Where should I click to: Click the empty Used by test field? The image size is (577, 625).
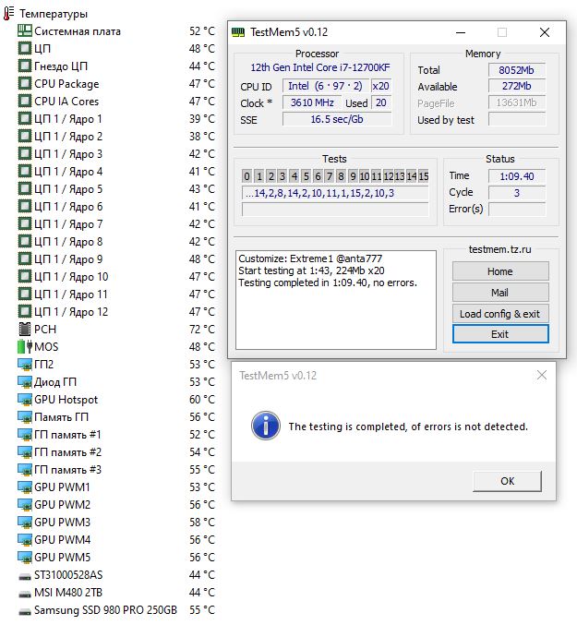pos(516,120)
